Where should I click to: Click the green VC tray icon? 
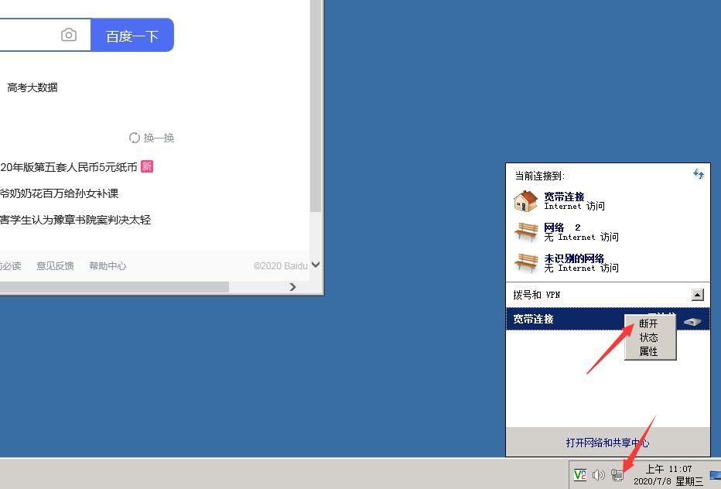coord(579,475)
